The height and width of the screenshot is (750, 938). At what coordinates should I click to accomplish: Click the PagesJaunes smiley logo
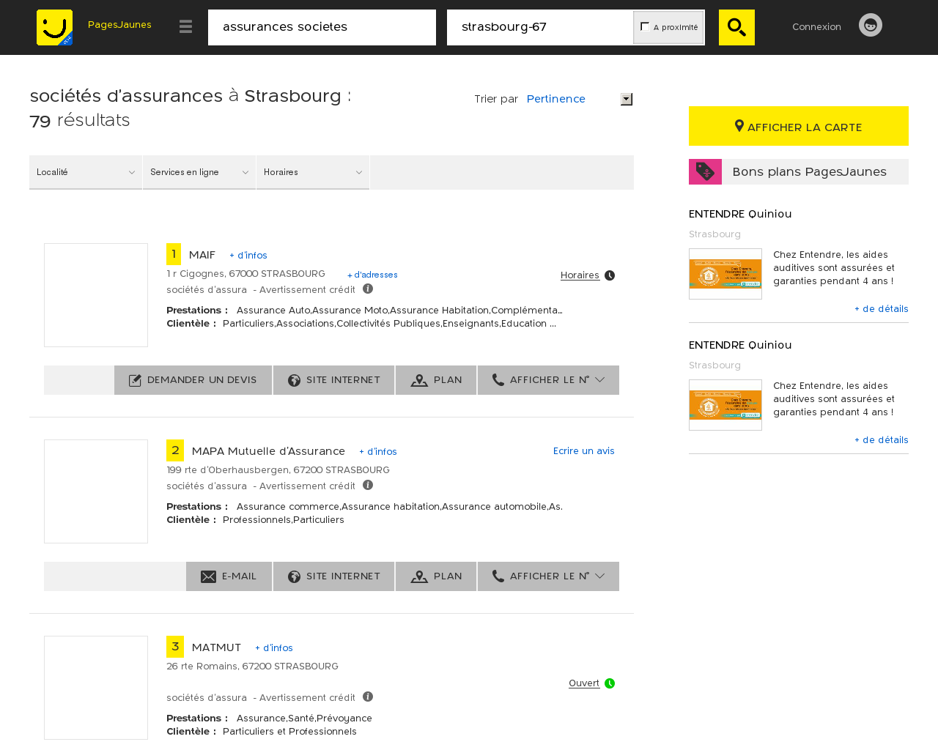54,28
